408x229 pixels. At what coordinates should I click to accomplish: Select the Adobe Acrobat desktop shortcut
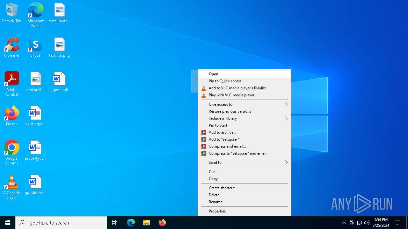tap(12, 84)
